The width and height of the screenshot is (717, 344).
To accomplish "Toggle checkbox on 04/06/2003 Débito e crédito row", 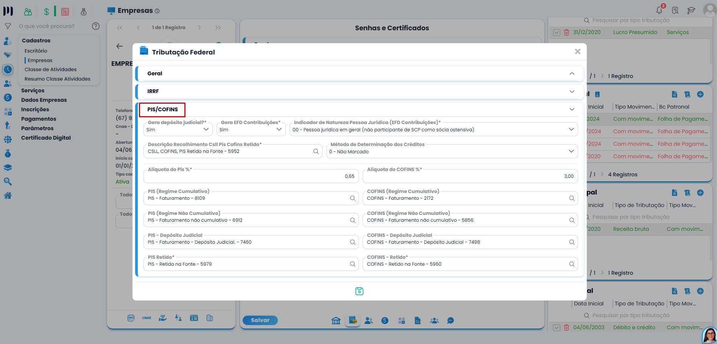I will click(556, 327).
